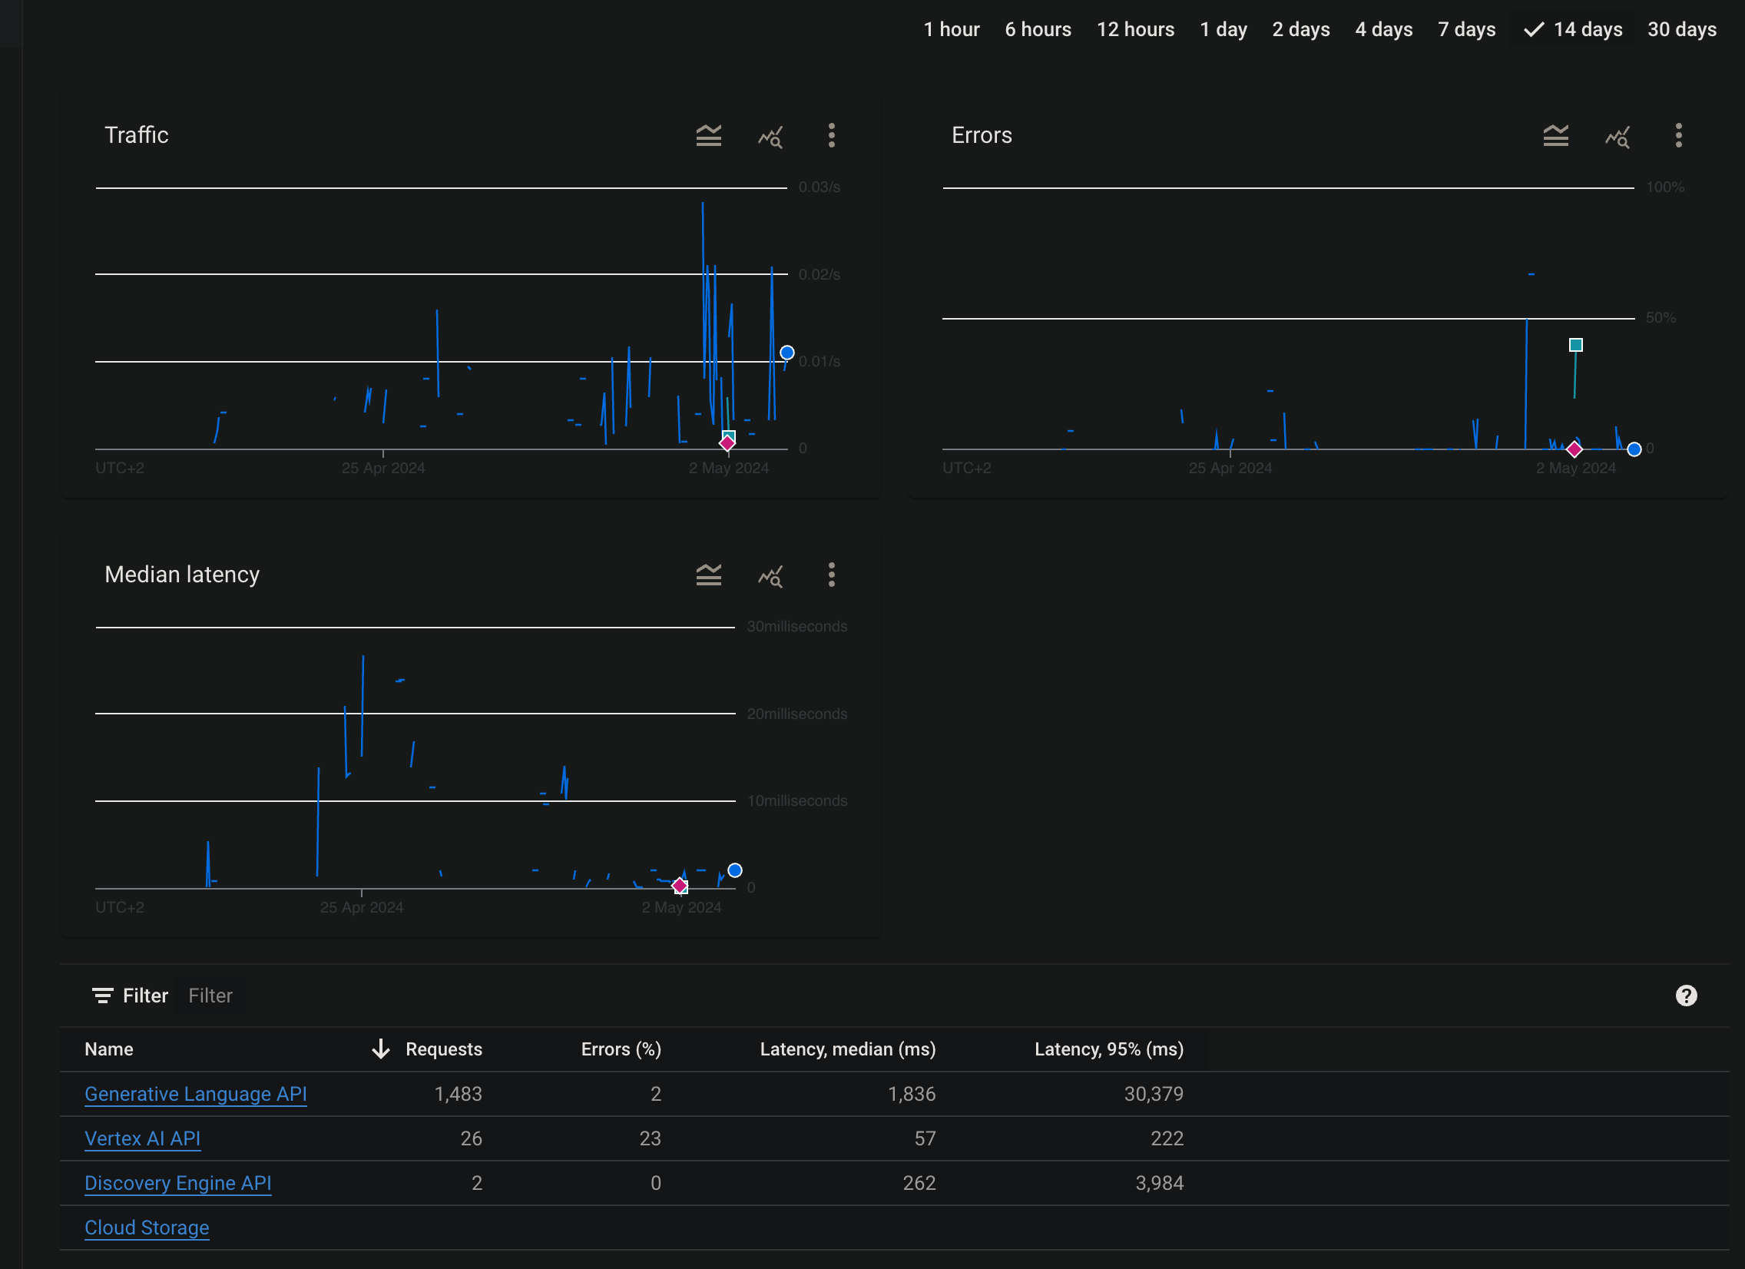The height and width of the screenshot is (1269, 1745).
Task: Select the 30 days time range
Action: (x=1681, y=29)
